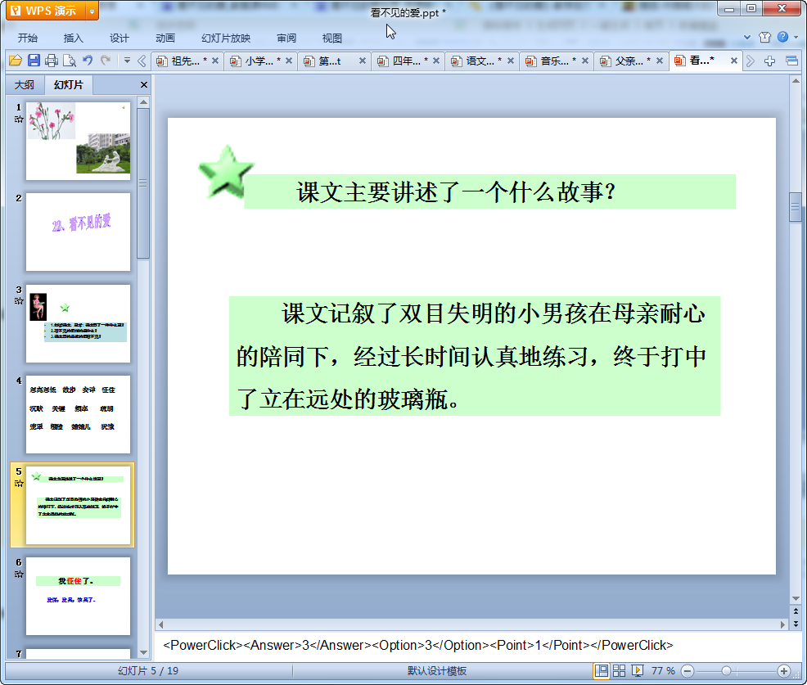Image resolution: width=807 pixels, height=685 pixels.
Task: Open a file with the folder icon
Action: click(x=15, y=61)
